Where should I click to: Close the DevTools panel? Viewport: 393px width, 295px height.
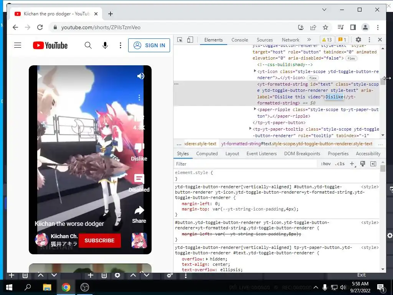tap(380, 40)
